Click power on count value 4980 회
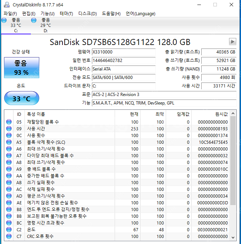The width and height of the screenshot is (241, 244). coord(219,77)
